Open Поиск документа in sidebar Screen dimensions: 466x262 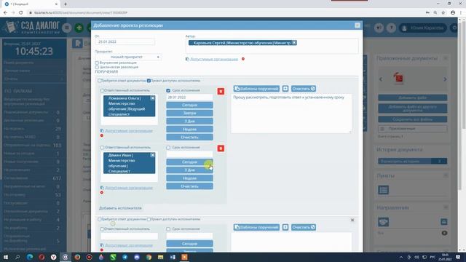coord(34,63)
